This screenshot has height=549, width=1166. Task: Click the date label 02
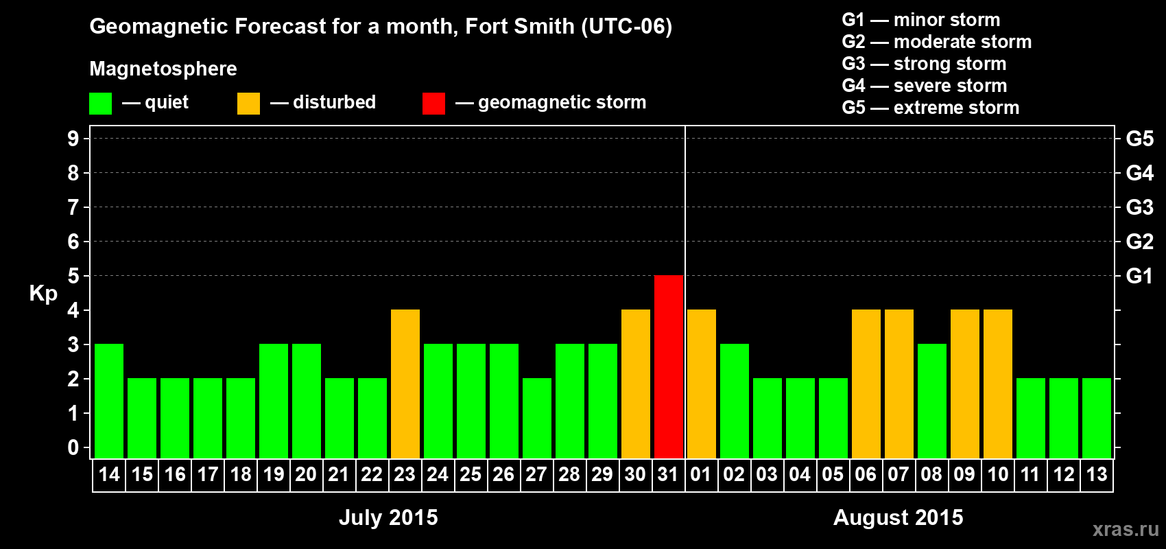pyautogui.click(x=734, y=474)
